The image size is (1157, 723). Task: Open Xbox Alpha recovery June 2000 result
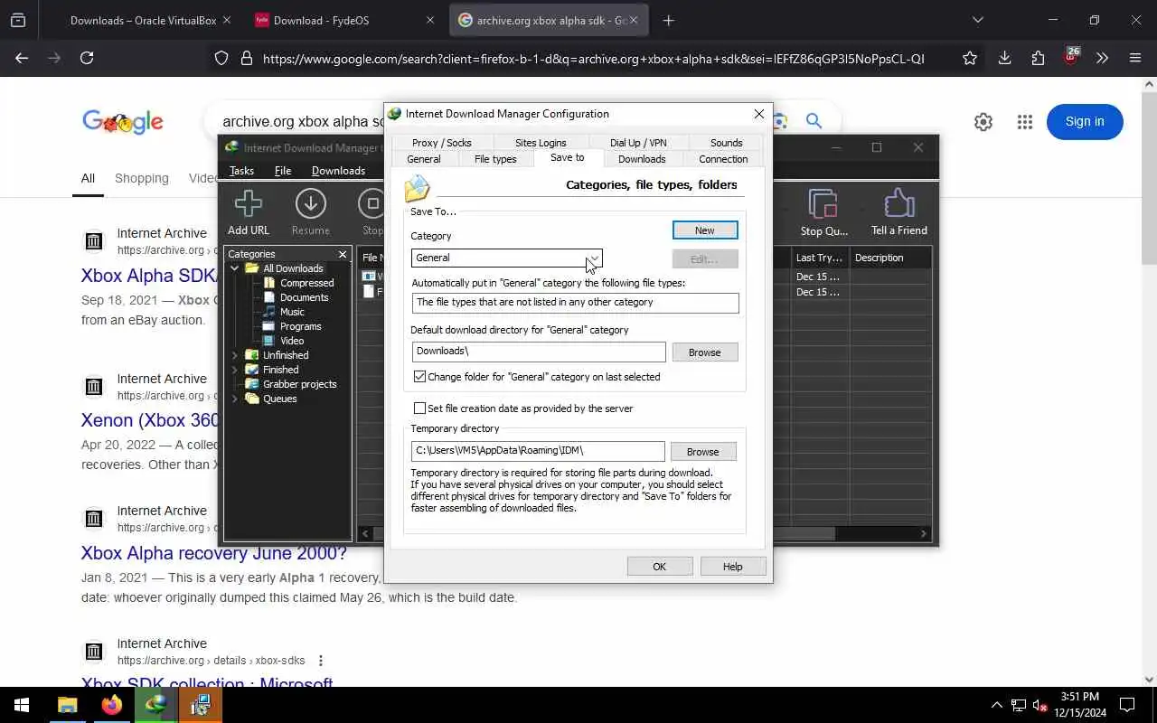point(214,553)
